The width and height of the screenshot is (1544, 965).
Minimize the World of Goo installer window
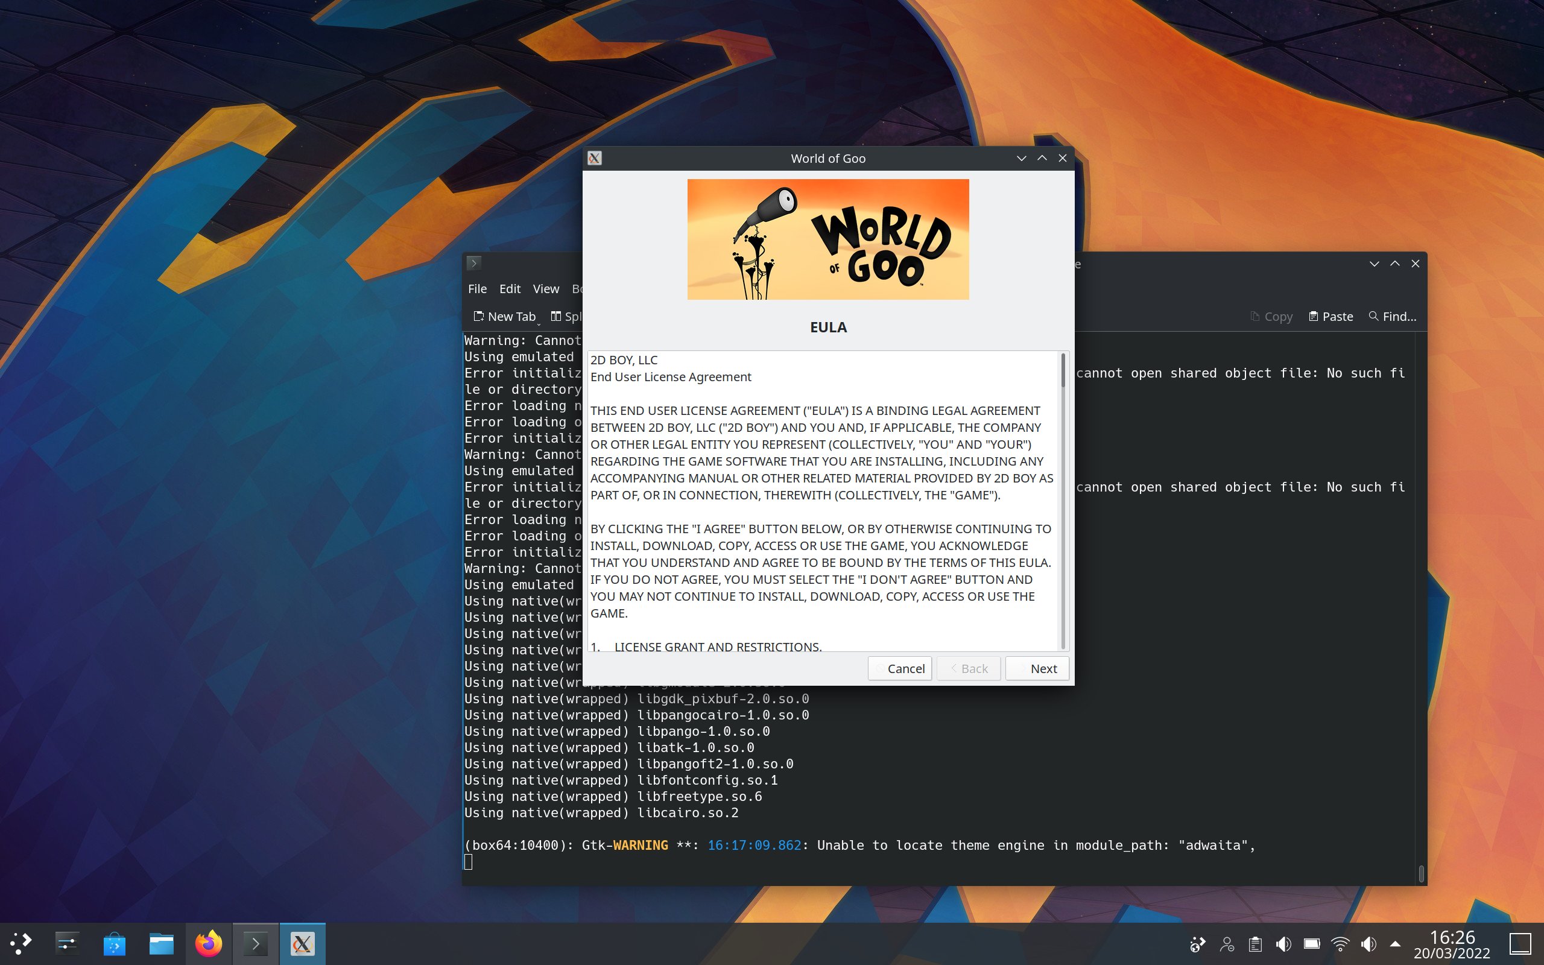pyautogui.click(x=1022, y=158)
